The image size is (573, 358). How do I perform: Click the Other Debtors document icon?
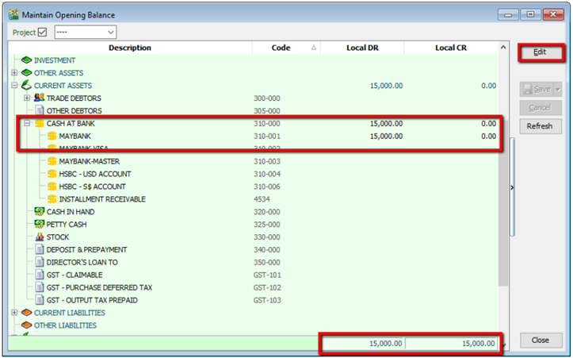tap(39, 111)
